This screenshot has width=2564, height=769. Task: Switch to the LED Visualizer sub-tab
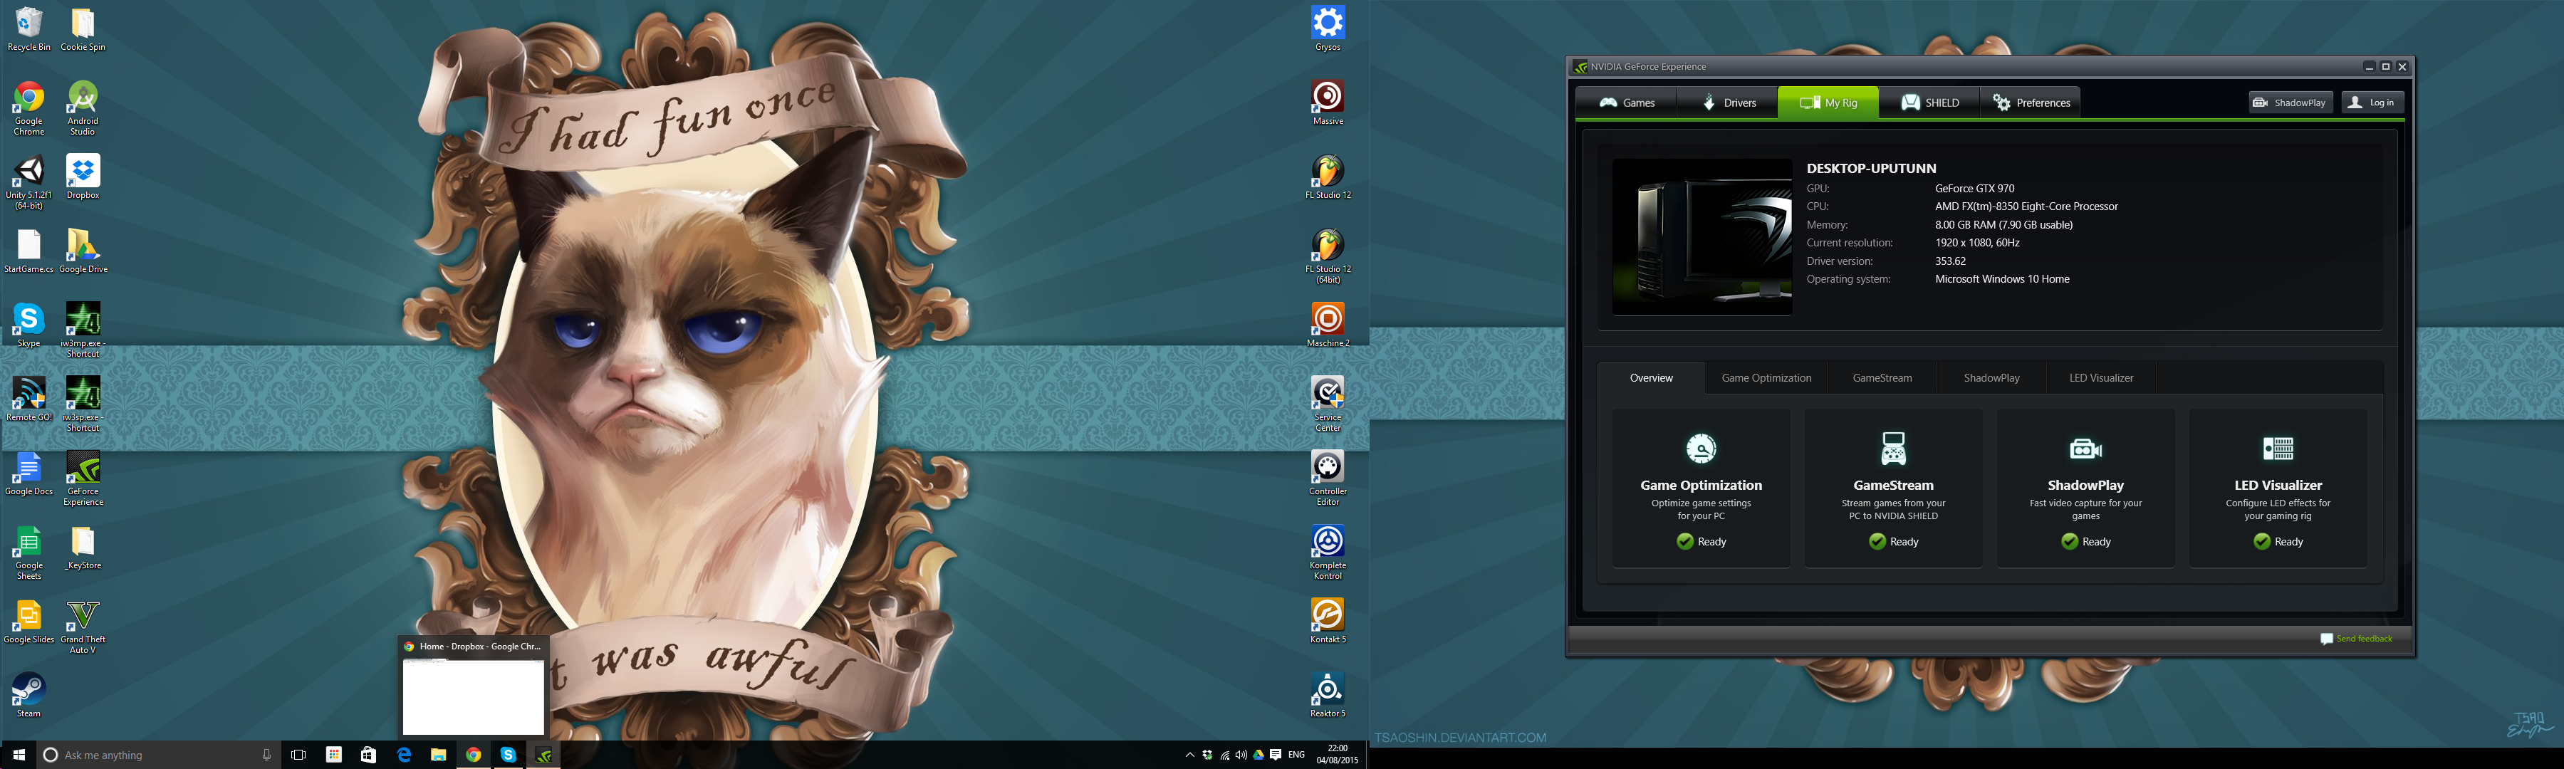(2101, 378)
